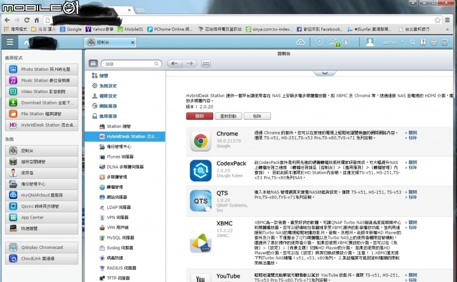Select TFTP server in the tree
Screen dimensions: 457x282
click(114, 278)
